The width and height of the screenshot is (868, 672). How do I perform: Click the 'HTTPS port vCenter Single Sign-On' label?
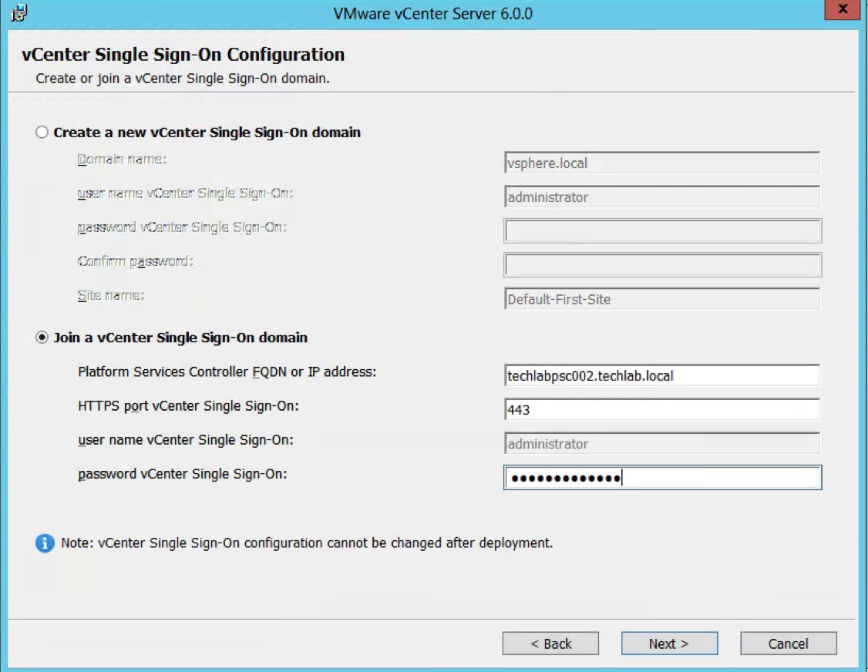point(188,406)
